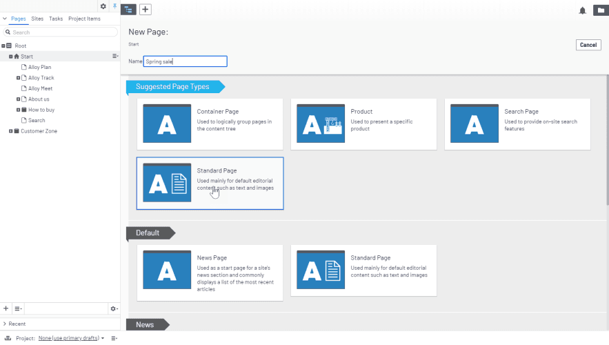Pin the navigation pane
The height and width of the screenshot is (345, 609).
(x=114, y=6)
